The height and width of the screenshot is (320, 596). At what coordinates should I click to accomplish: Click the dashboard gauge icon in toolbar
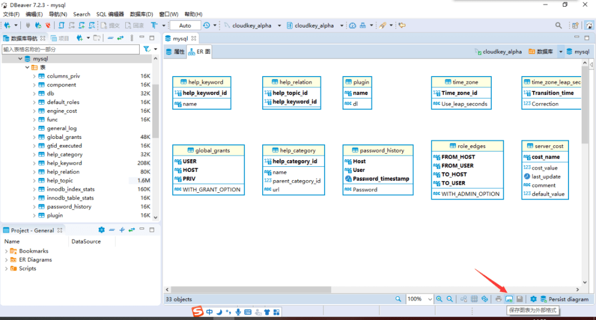[x=352, y=25]
